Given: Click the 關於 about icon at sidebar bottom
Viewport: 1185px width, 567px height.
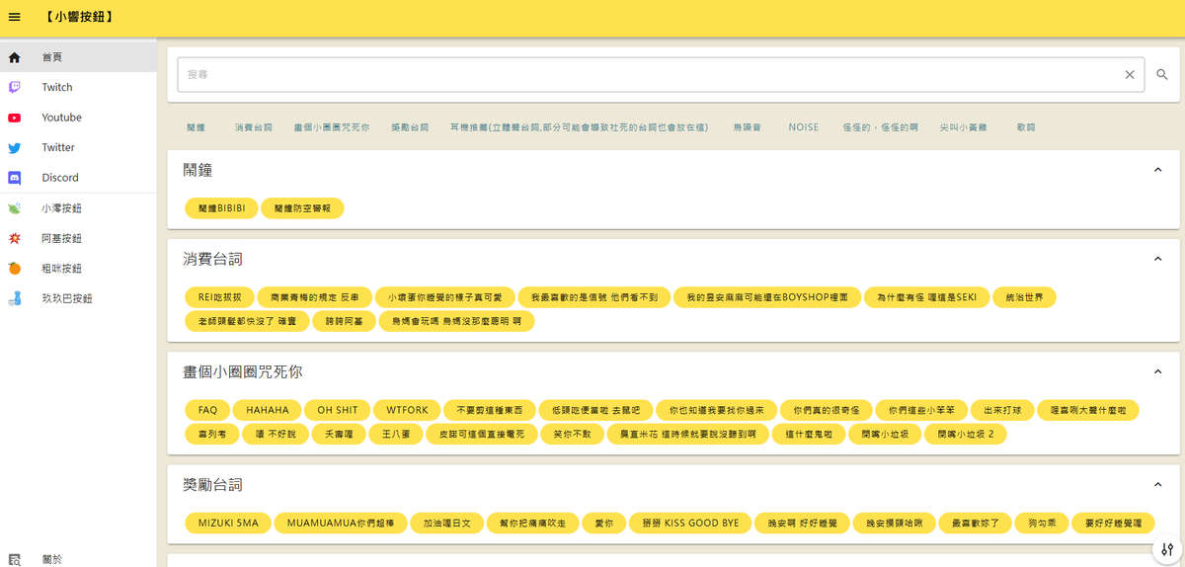Looking at the screenshot, I should 15,559.
